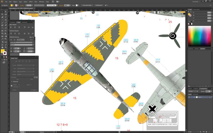Select the Pen tool
The width and height of the screenshot is (213, 133).
click(2, 17)
